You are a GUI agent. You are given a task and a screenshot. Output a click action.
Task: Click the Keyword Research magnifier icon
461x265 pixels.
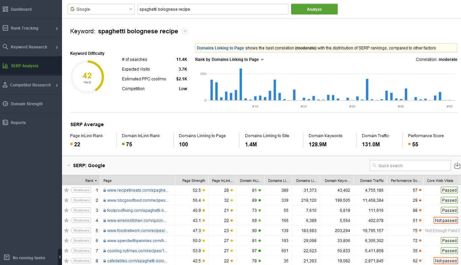pos(5,47)
